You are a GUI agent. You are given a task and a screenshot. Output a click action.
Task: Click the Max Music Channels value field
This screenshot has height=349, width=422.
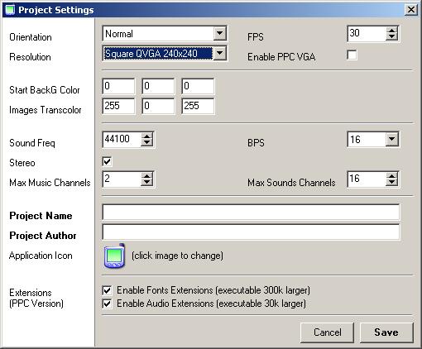(122, 179)
